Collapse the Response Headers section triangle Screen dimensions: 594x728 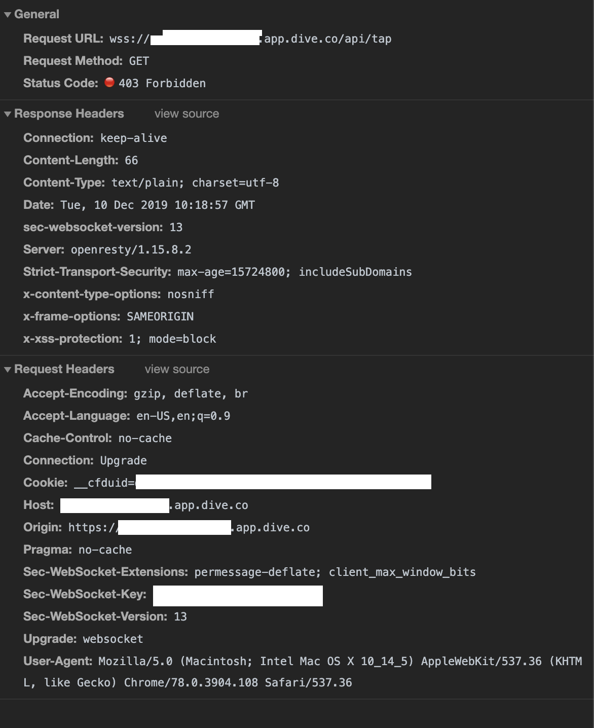coord(8,114)
